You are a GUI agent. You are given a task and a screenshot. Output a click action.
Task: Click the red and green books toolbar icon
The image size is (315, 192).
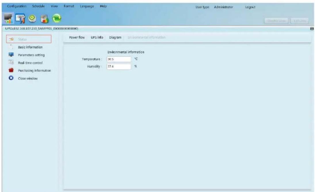pyautogui.click(x=45, y=19)
